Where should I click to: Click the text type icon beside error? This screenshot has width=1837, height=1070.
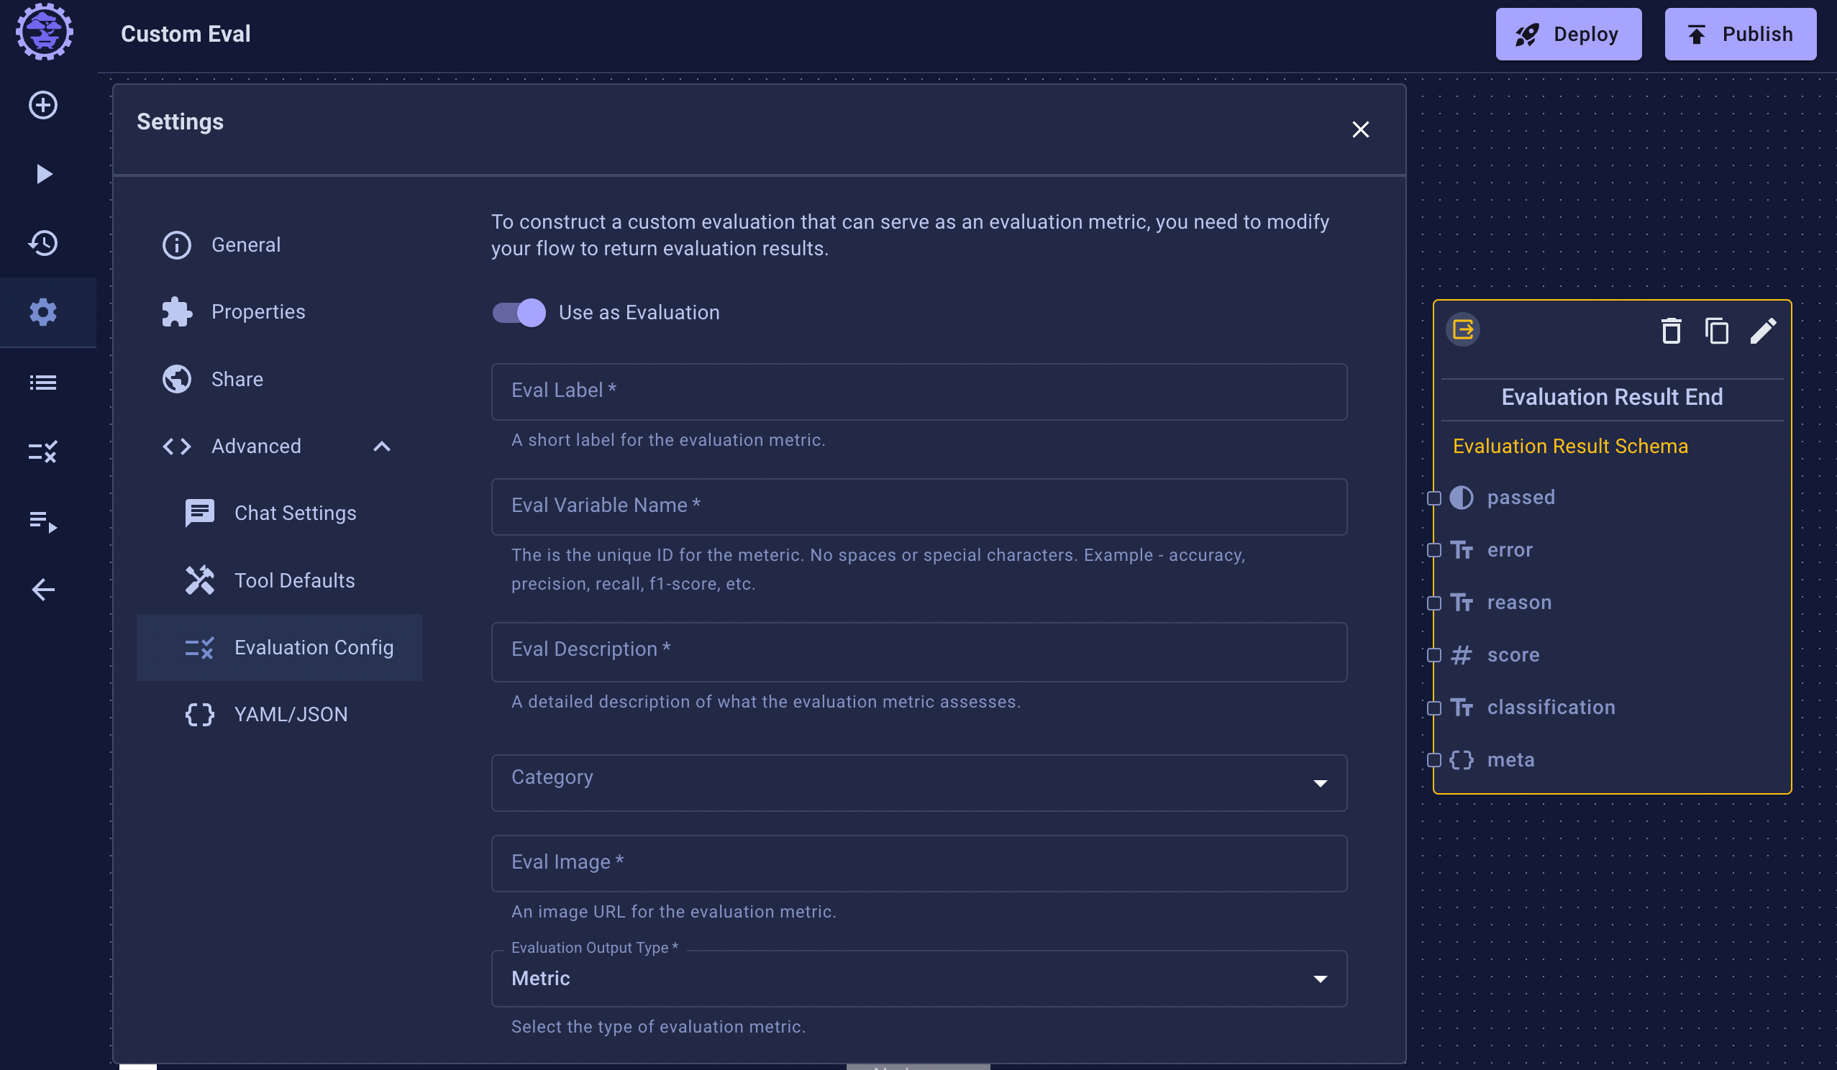pos(1461,550)
